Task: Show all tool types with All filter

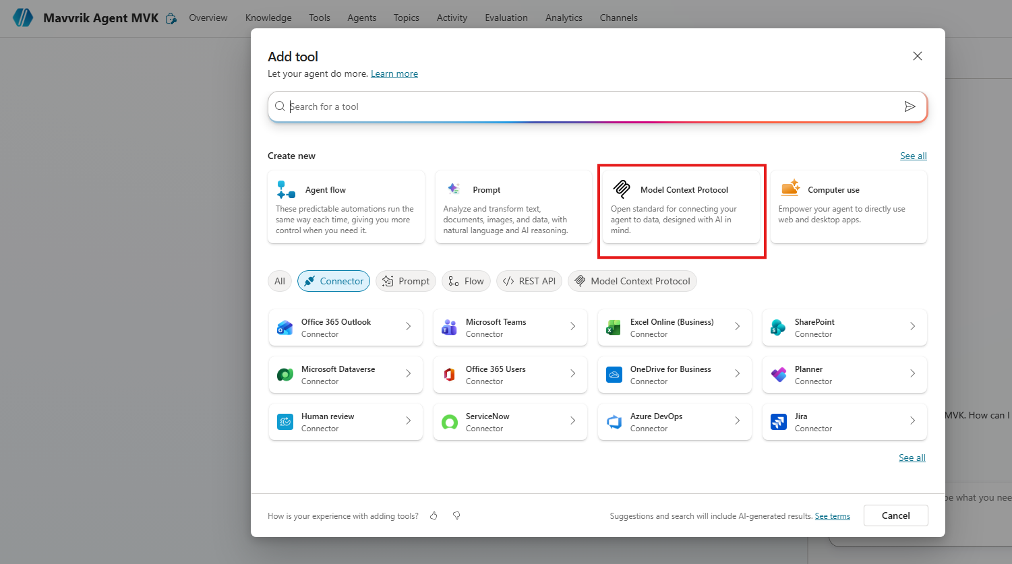Action: click(280, 281)
